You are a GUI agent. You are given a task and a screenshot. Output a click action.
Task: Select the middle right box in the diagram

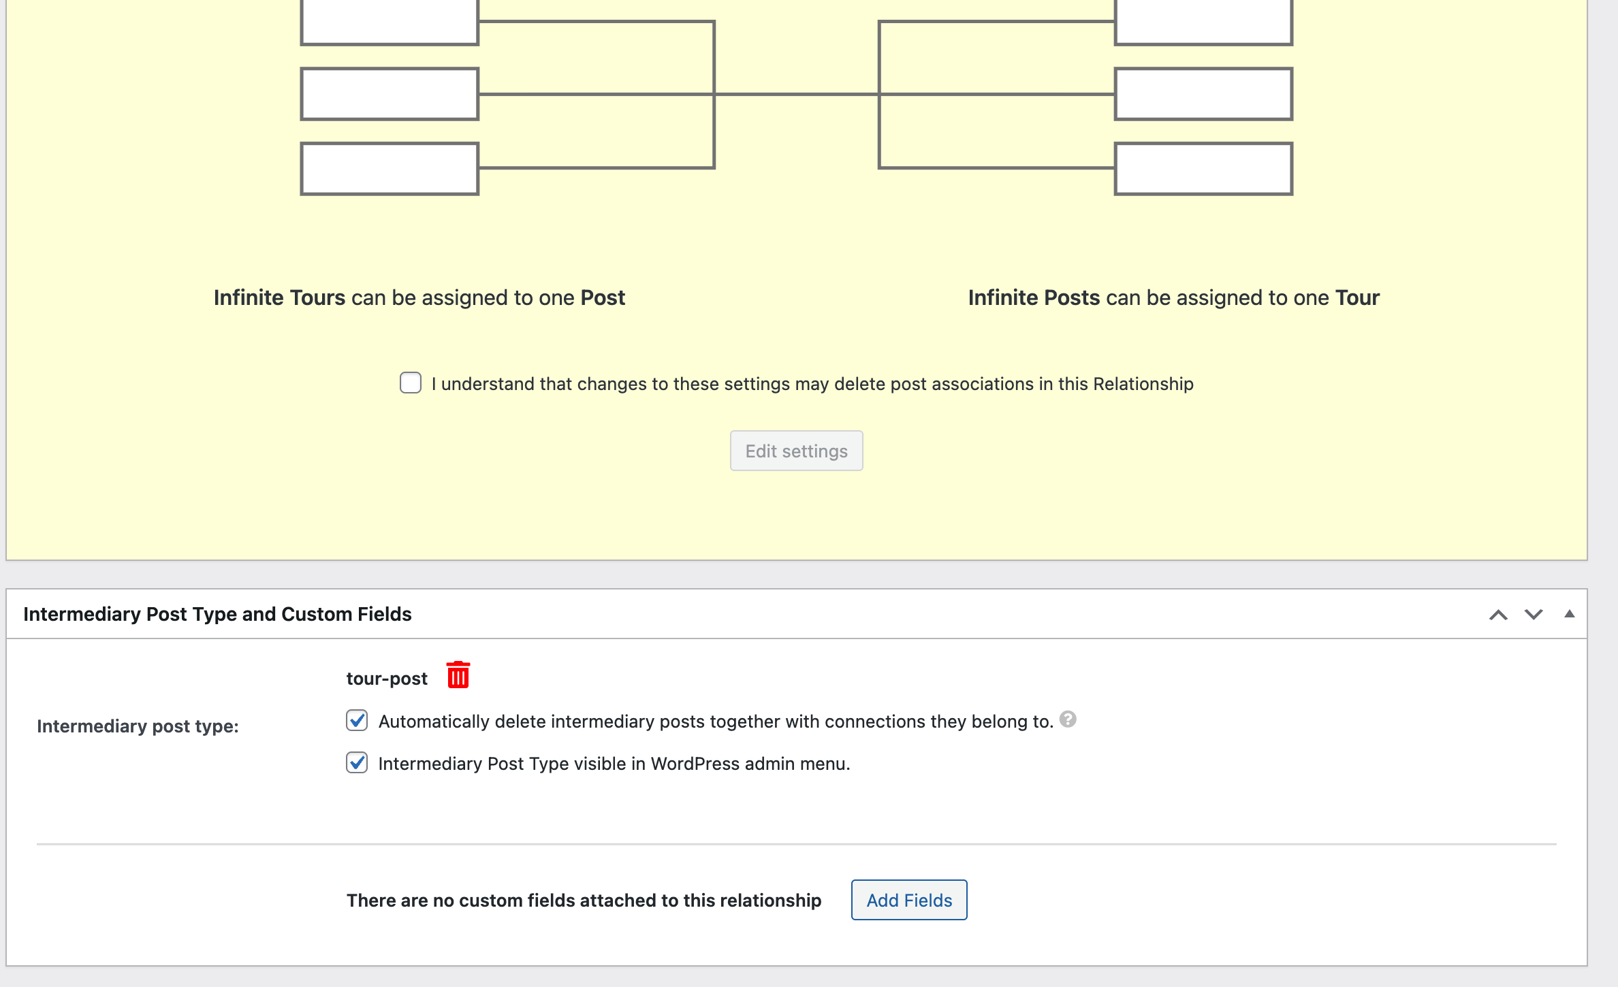1203,94
